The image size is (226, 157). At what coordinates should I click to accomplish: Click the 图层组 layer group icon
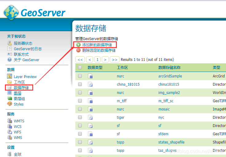pyautogui.click(x=10, y=99)
